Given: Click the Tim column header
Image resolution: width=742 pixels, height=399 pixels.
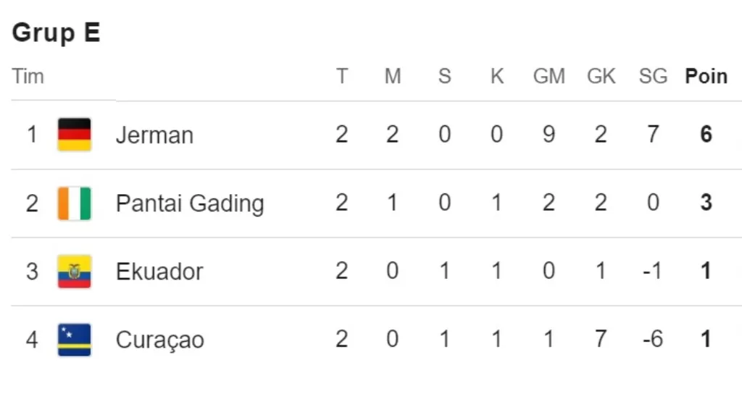Looking at the screenshot, I should point(28,76).
